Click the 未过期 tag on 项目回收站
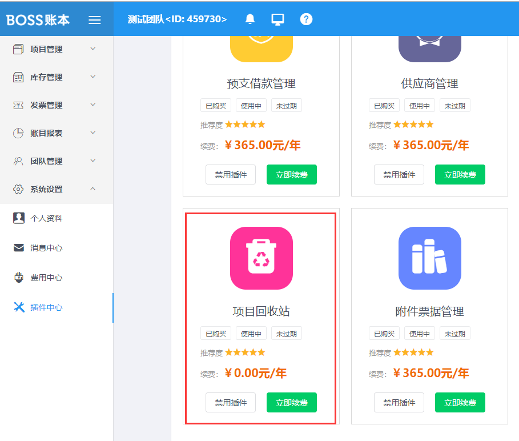 (286, 334)
